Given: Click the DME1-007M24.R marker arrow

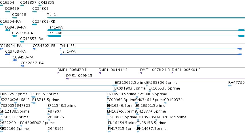Looking at the screenshot, I should 141,73.
